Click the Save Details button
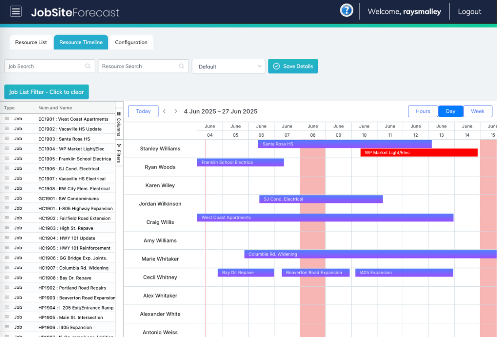The height and width of the screenshot is (337, 497). click(x=293, y=65)
